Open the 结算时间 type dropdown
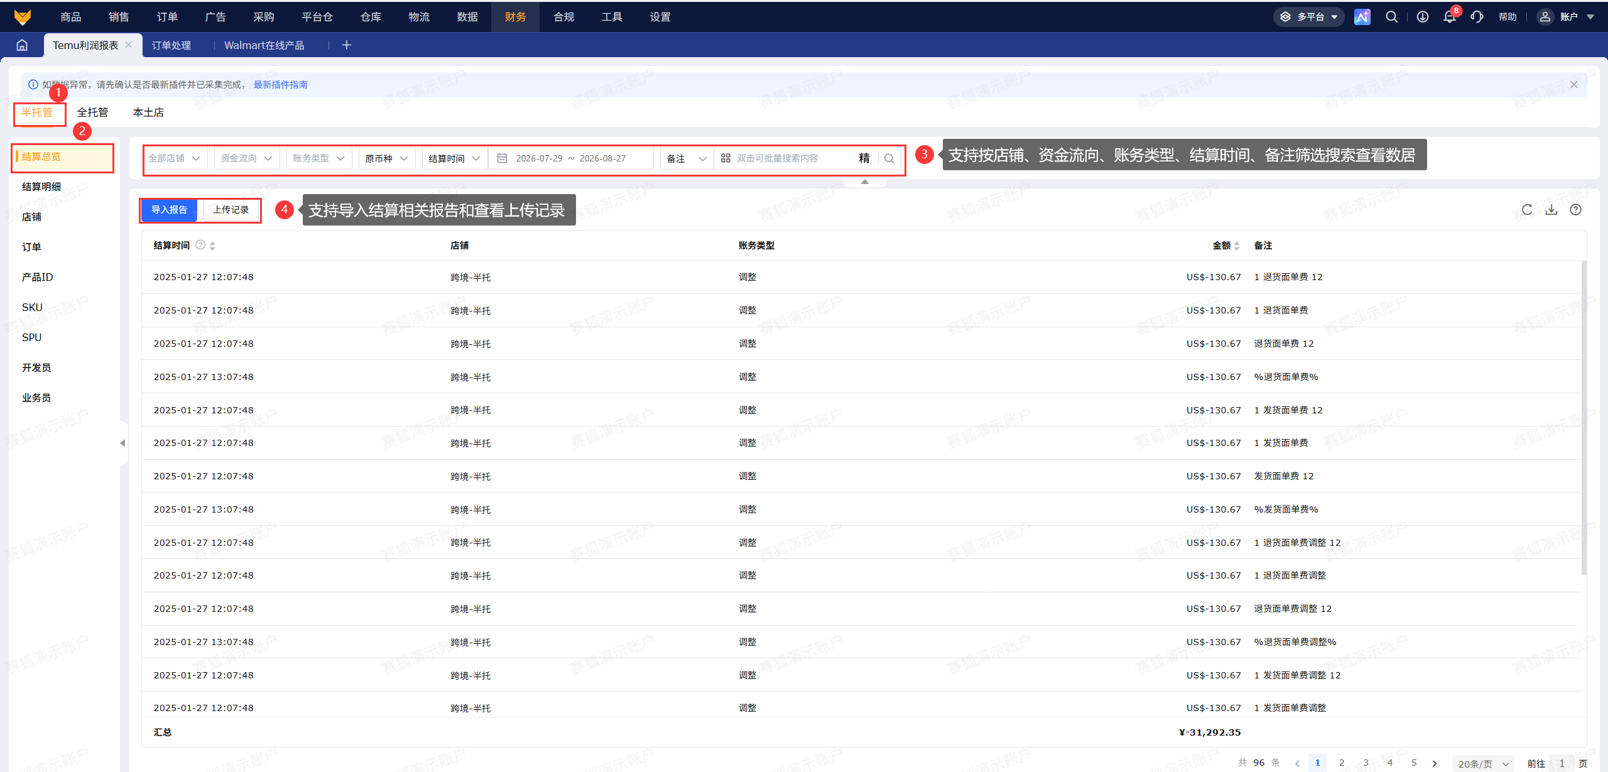 [455, 158]
